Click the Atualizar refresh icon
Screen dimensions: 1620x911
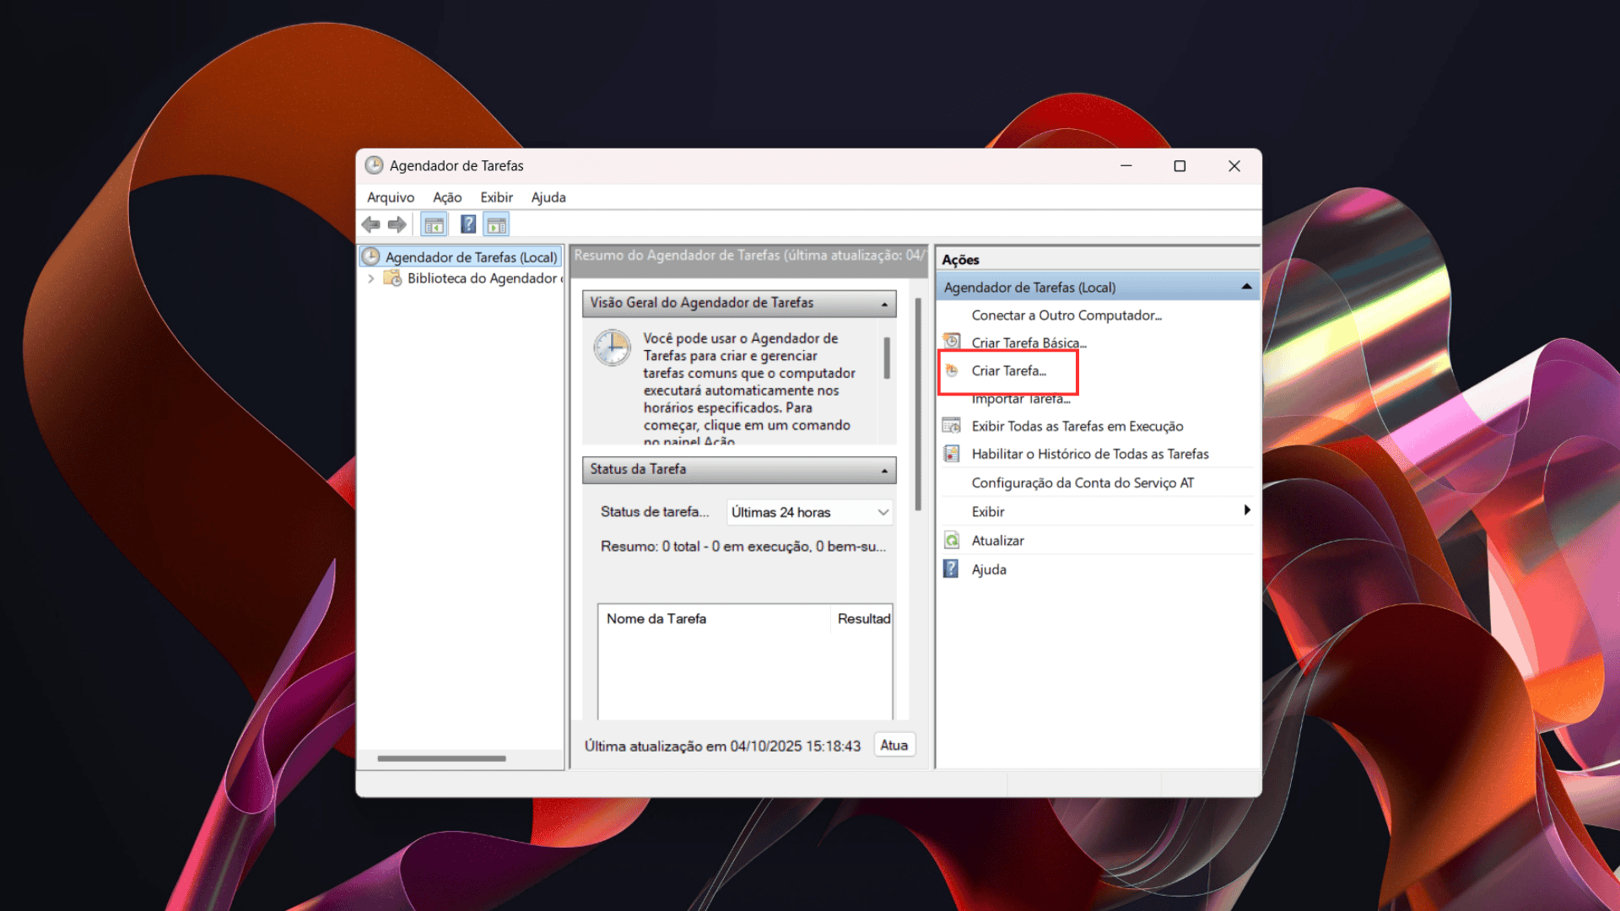tap(952, 541)
